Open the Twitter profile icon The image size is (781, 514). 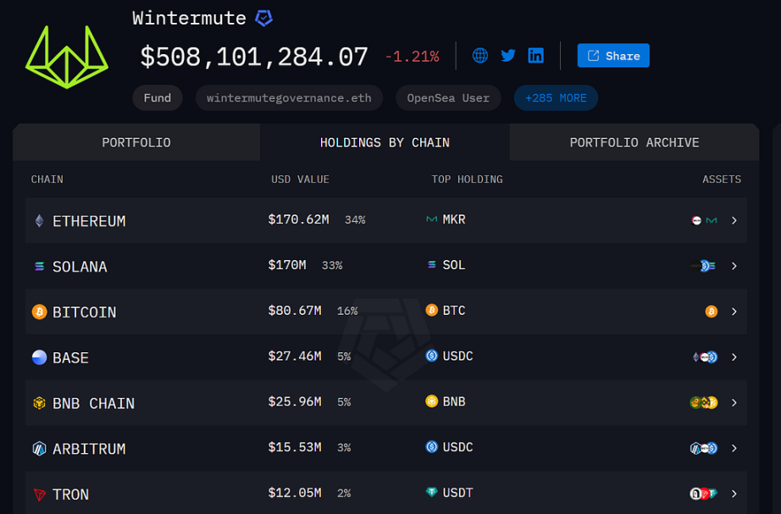(508, 56)
